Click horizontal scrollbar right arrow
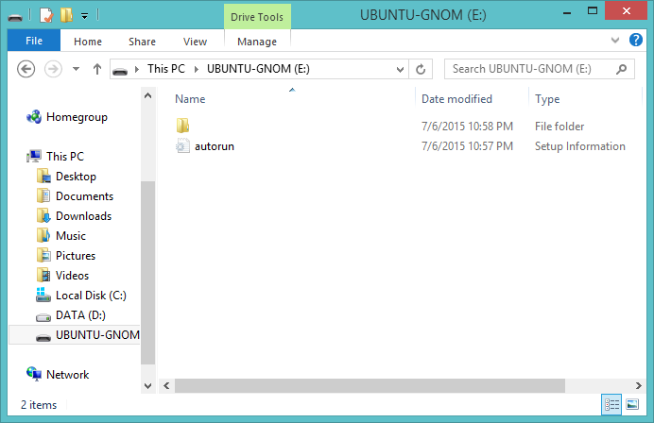 coord(638,385)
